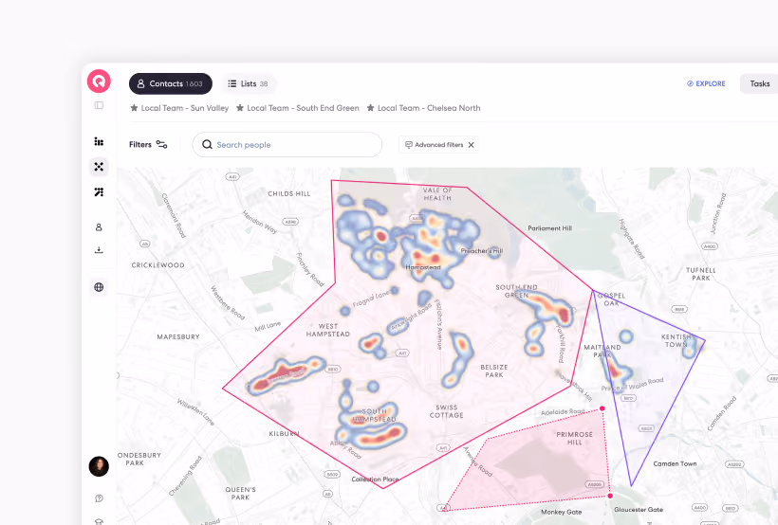Click the pink vertex near Gloucester Gate
This screenshot has height=525, width=778.
pyautogui.click(x=610, y=496)
